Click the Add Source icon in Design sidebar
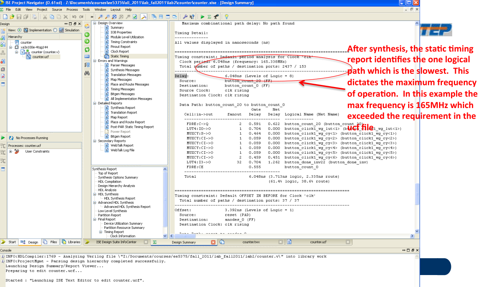This screenshot has height=287, width=493. tap(3, 38)
